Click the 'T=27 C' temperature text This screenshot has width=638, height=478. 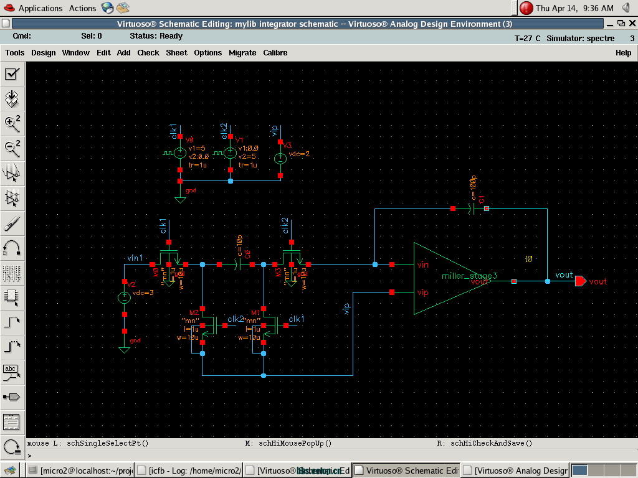coord(527,38)
